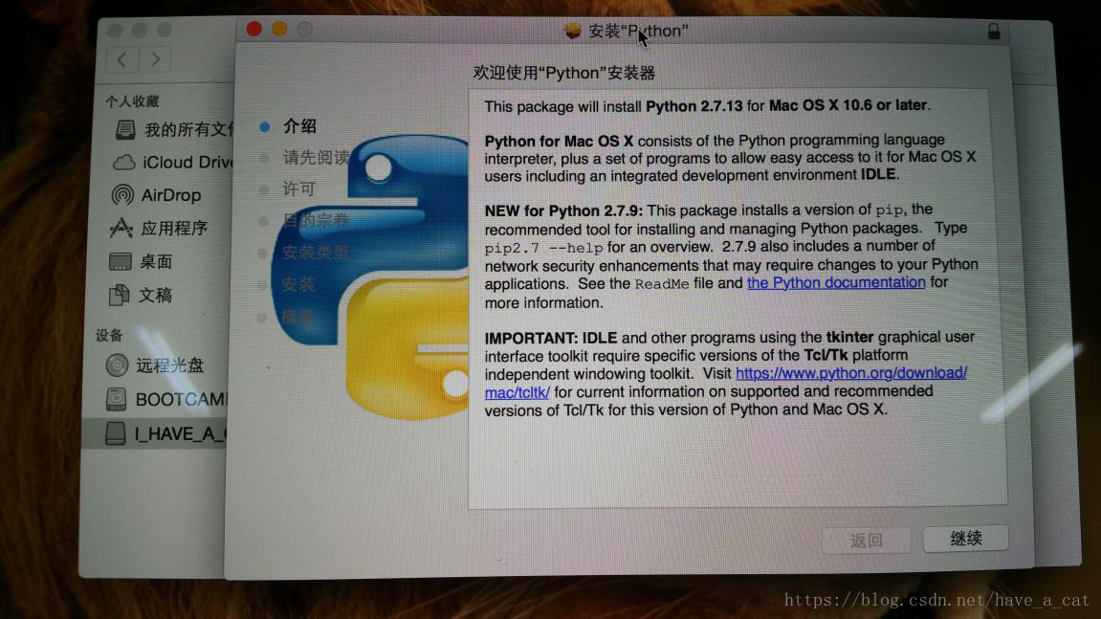Select the BOOTCAMP volume in the Finder sidebar
The width and height of the screenshot is (1101, 619).
[x=167, y=399]
